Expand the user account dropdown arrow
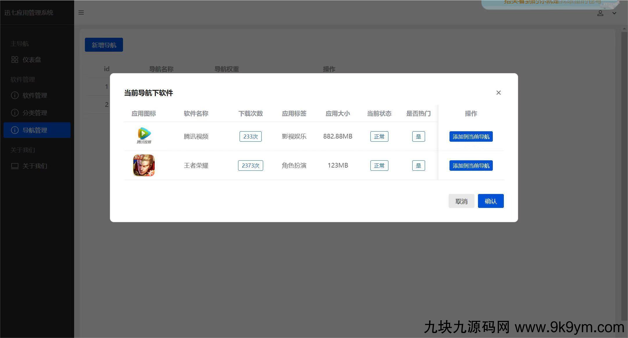Viewport: 628px width, 338px height. [x=614, y=13]
